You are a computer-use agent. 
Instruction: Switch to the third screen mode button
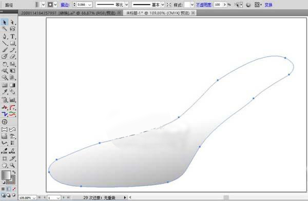pyautogui.click(x=14, y=195)
